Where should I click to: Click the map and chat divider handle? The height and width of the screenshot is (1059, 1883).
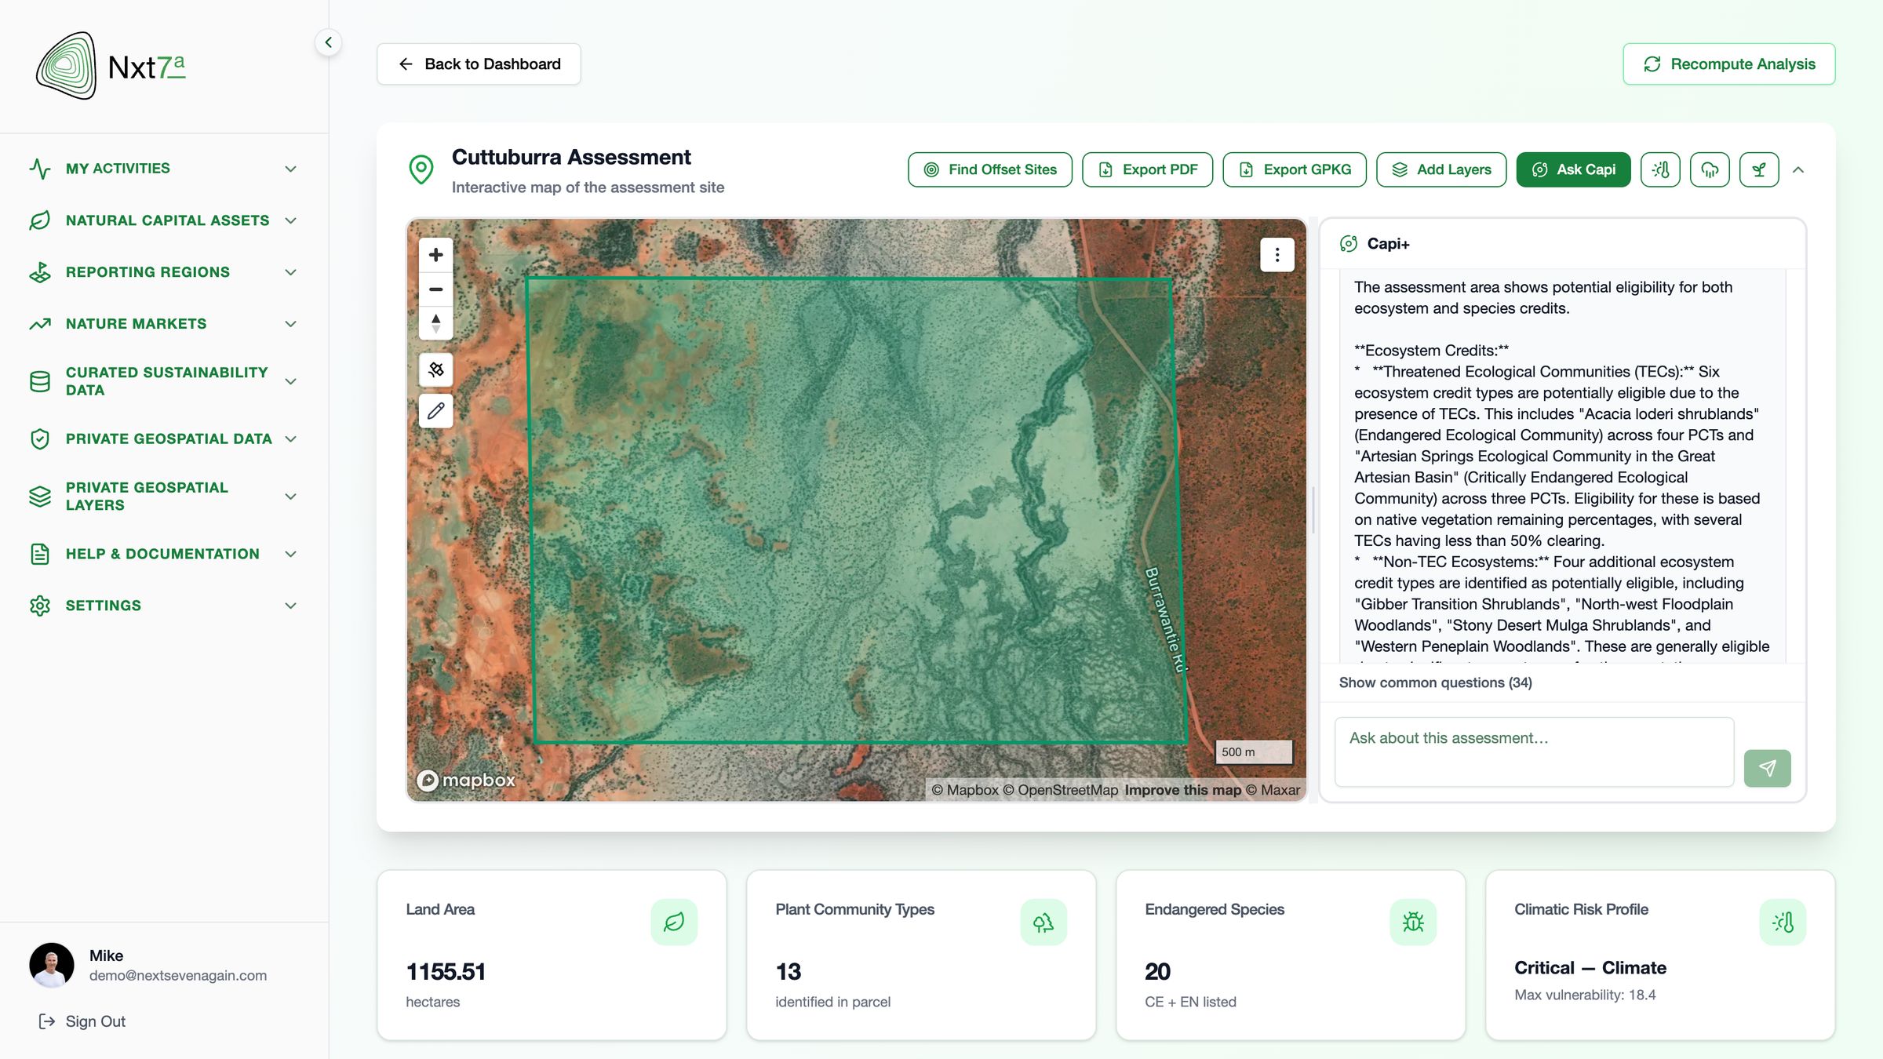coord(1313,510)
